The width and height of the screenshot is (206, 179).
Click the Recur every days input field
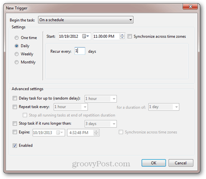(80, 51)
